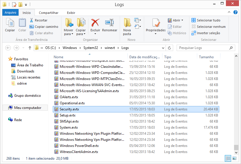Collapse the ribbon chevron

pyautogui.click(x=229, y=12)
